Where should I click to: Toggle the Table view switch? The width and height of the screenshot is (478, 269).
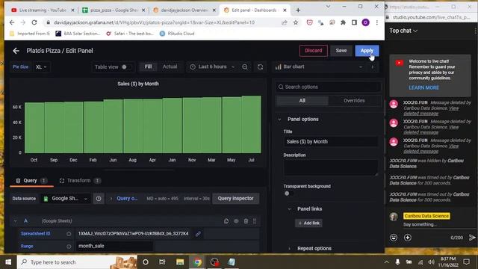(125, 67)
